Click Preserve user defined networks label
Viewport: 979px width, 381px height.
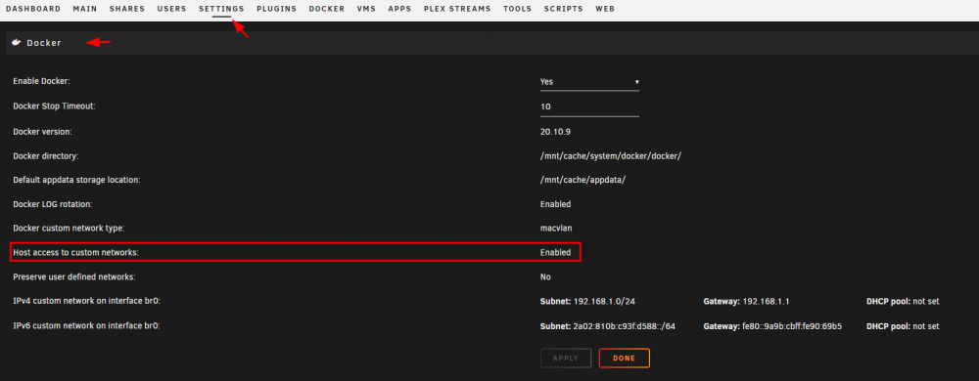tap(74, 276)
